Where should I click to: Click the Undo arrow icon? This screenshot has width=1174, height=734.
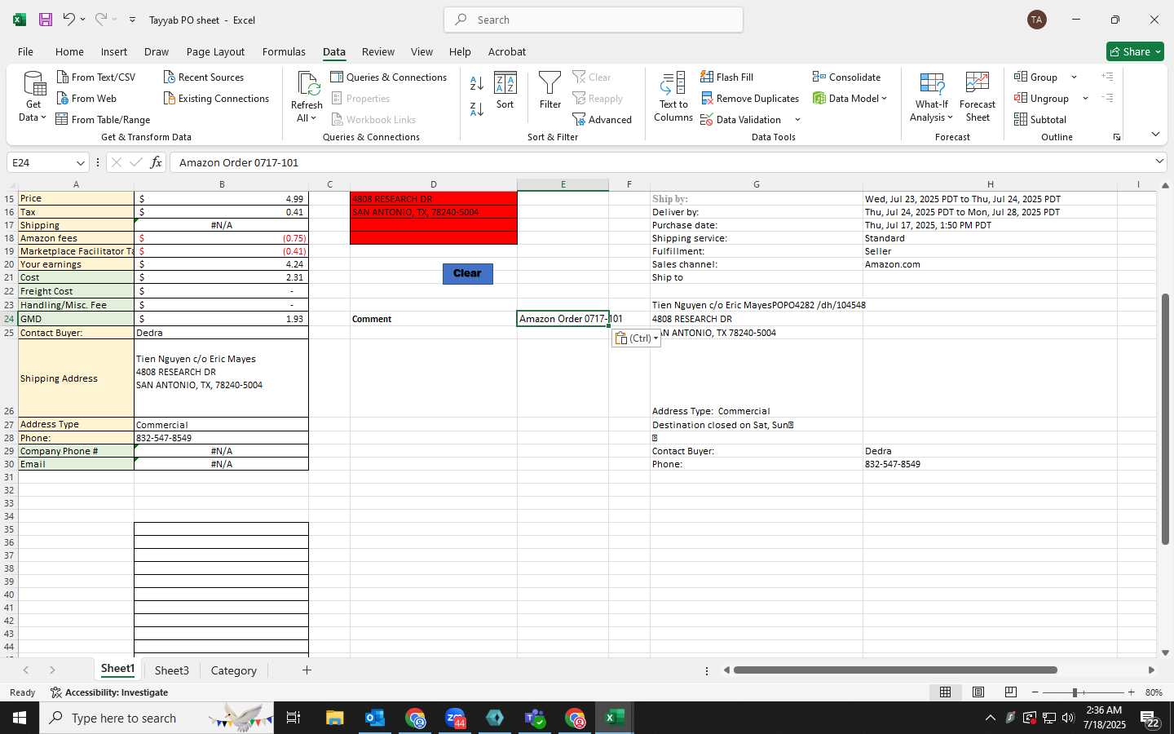69,20
